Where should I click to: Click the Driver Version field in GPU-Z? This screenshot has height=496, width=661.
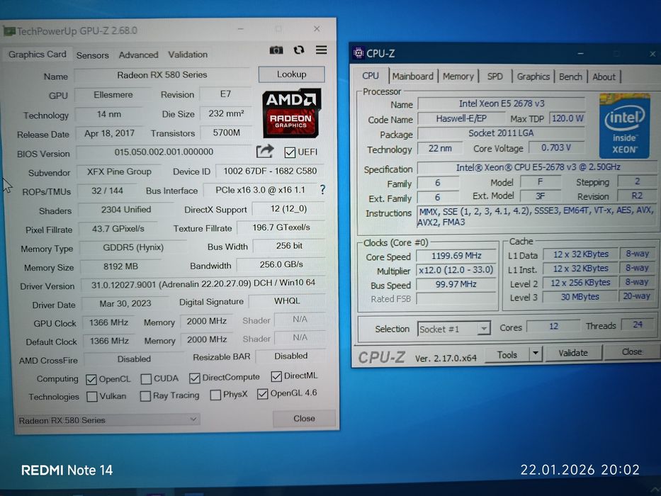pos(203,283)
